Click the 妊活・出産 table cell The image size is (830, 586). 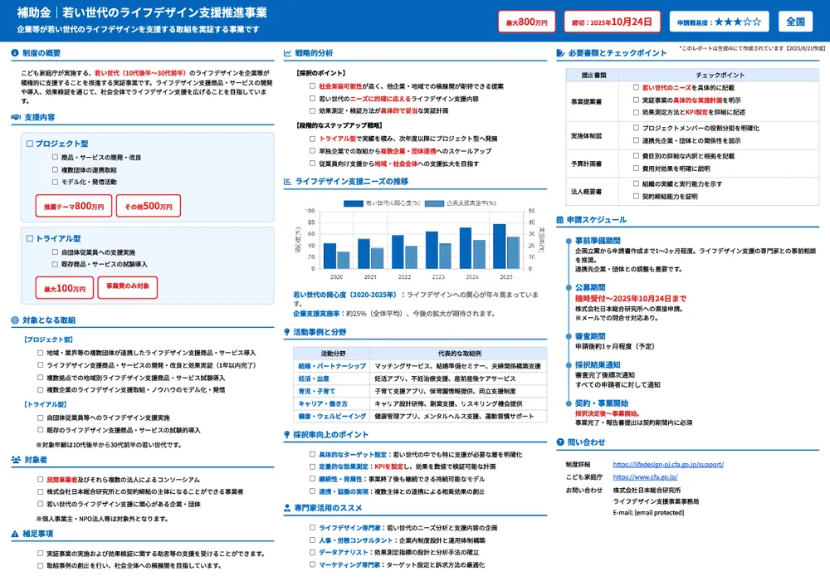tap(331, 378)
